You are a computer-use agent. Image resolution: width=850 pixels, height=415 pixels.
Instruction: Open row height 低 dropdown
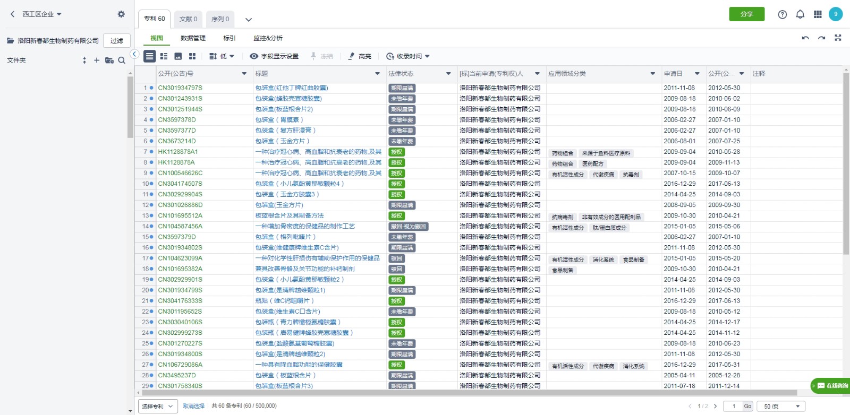coord(222,56)
